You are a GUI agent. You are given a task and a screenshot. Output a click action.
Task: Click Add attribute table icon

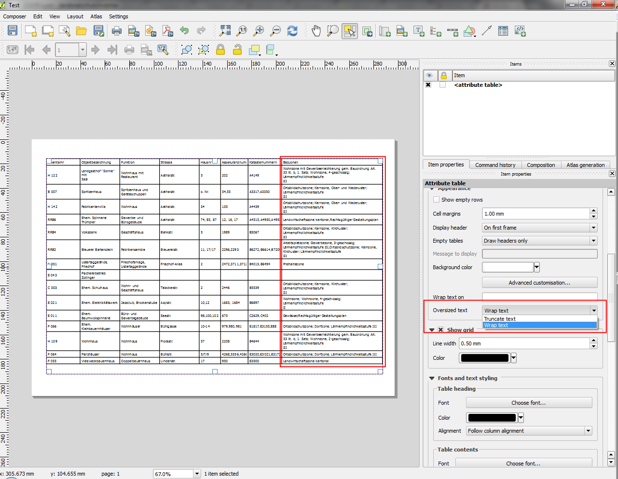503,31
